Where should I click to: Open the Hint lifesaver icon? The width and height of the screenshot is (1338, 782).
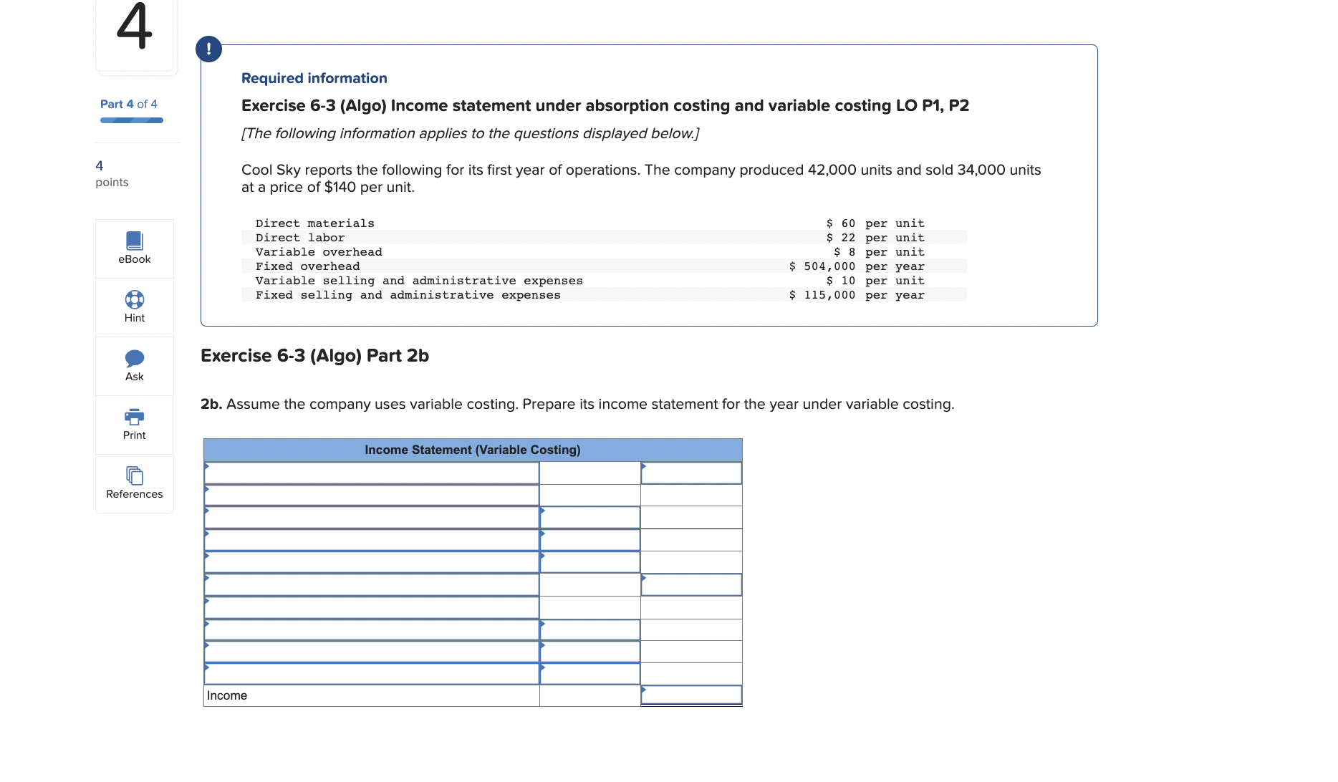(x=134, y=299)
